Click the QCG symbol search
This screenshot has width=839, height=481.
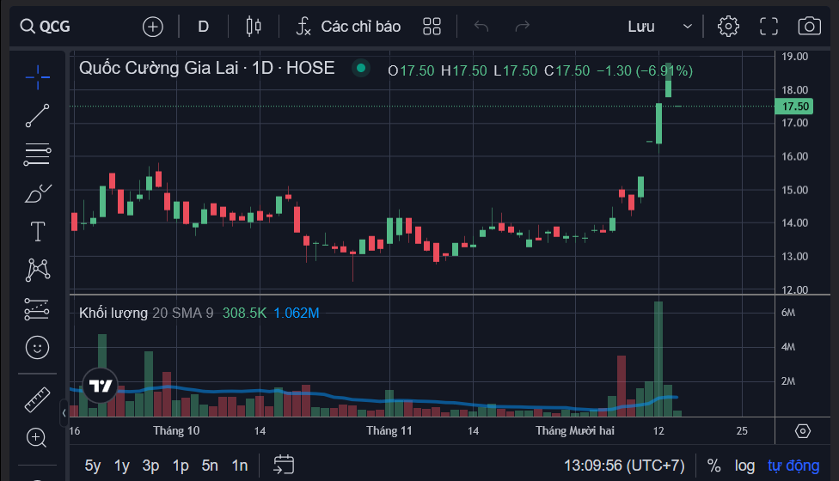click(46, 26)
